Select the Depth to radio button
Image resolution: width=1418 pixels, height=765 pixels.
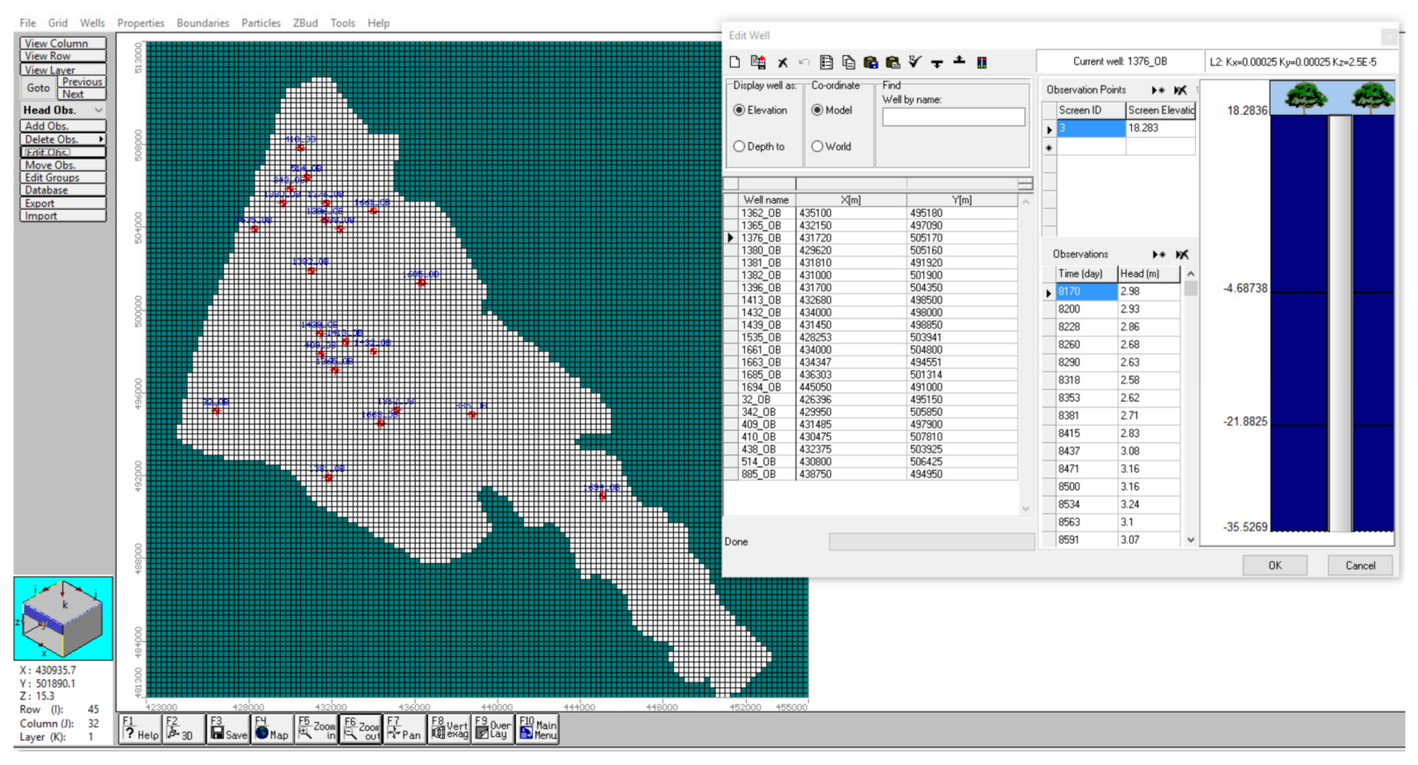tap(740, 147)
